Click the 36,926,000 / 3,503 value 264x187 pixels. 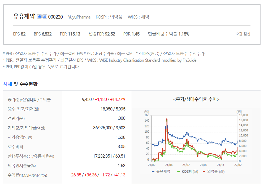(109, 128)
